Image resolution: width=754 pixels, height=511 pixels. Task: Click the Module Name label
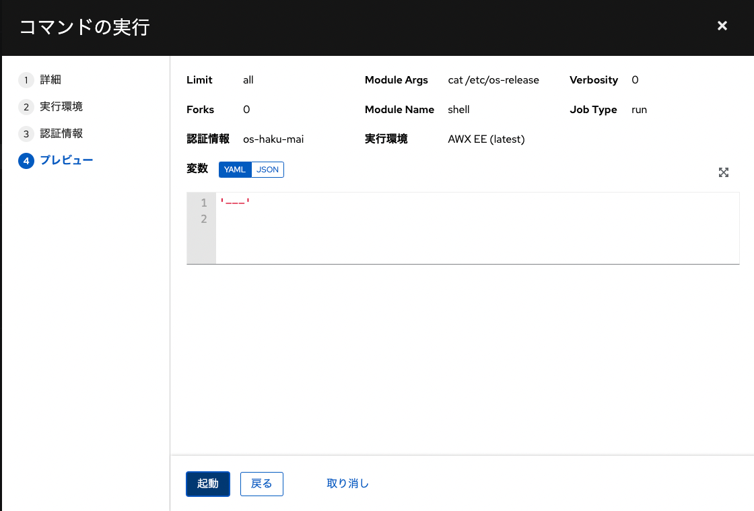tap(400, 110)
